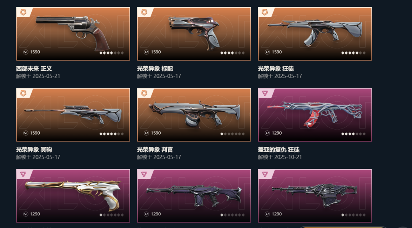Click the tier badge icon on 光荣异象 狂徒 card
412x228 pixels.
(x=265, y=12)
